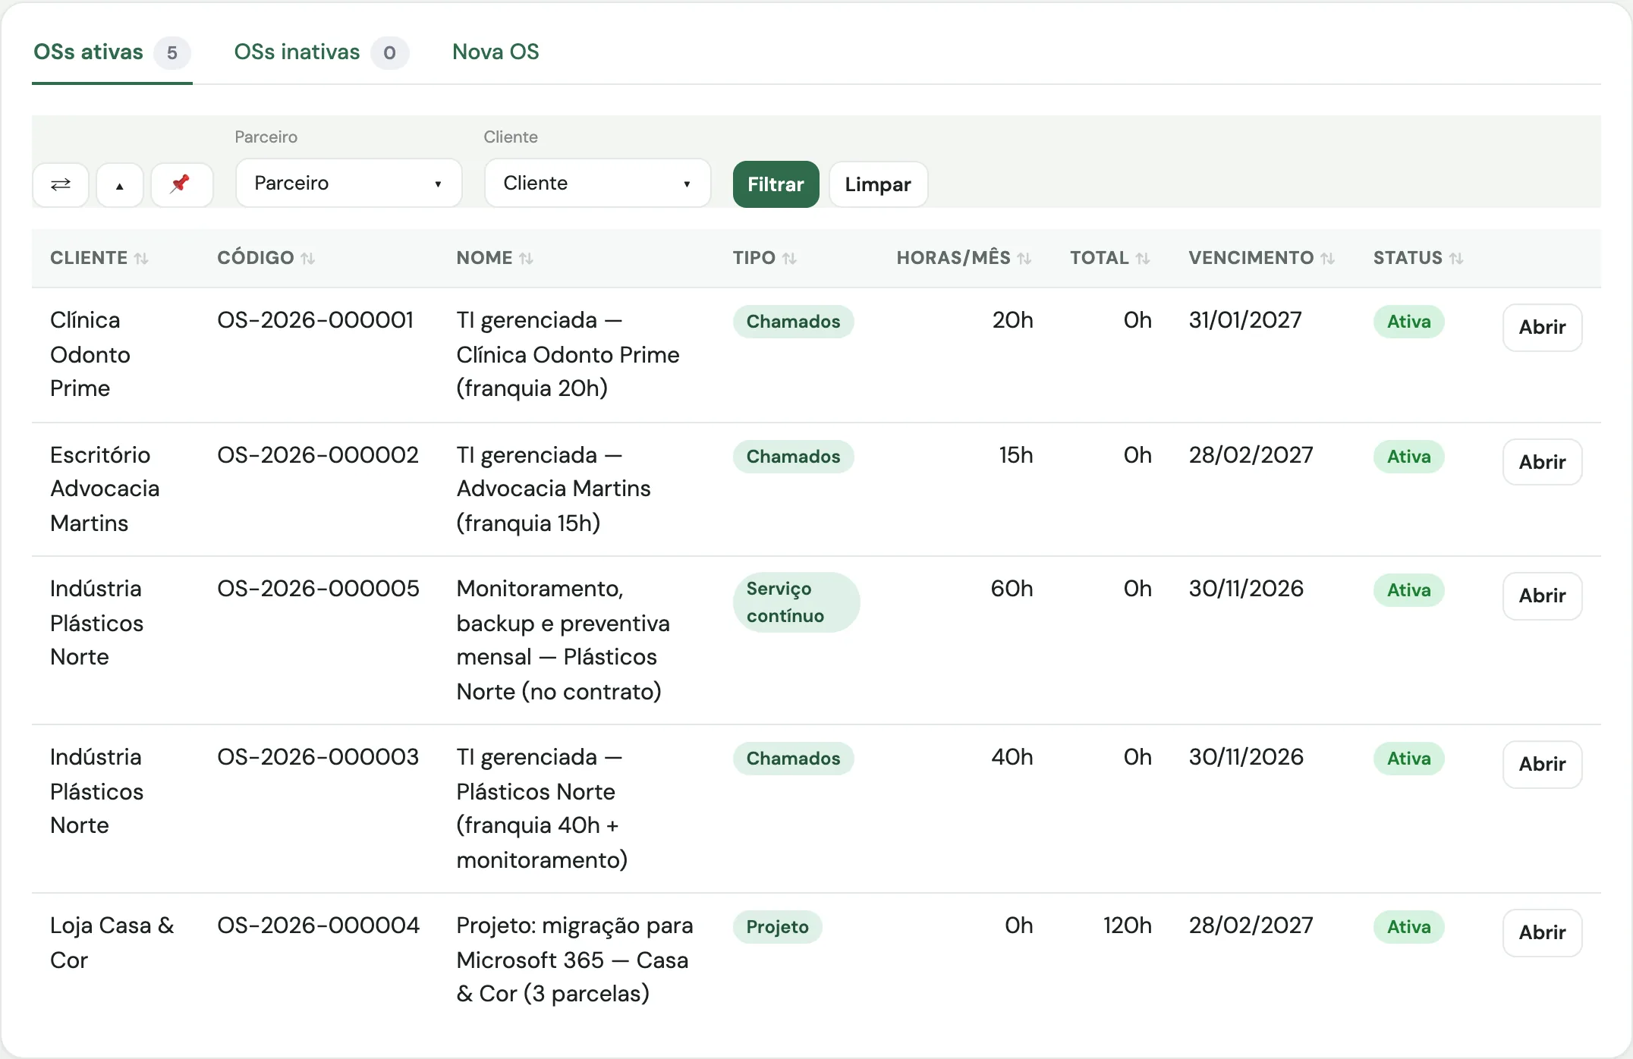This screenshot has width=1633, height=1059.
Task: Sort by Código column arrows
Action: pyautogui.click(x=307, y=259)
